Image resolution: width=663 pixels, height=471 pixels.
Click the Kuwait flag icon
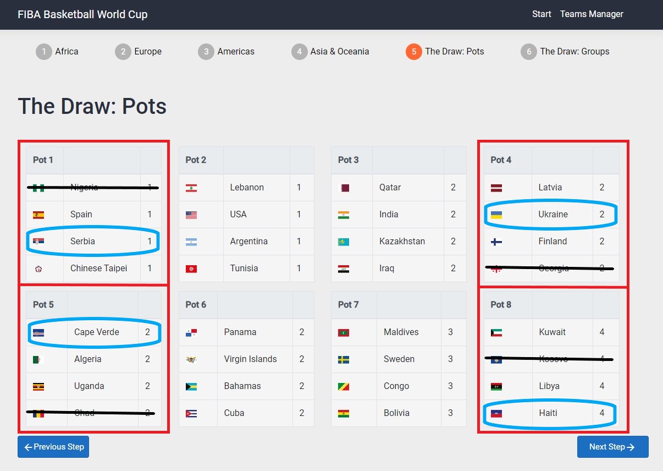coord(496,332)
